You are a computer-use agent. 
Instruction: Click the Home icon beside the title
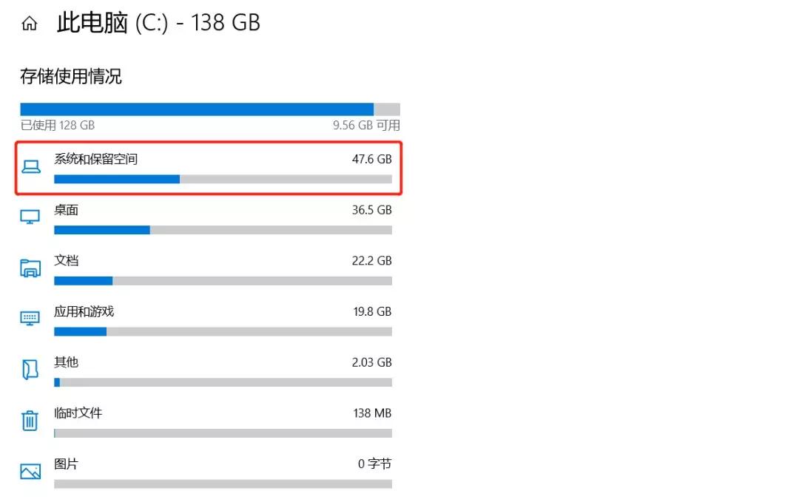[30, 24]
